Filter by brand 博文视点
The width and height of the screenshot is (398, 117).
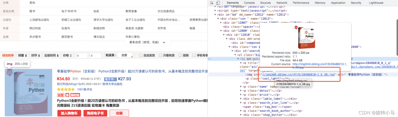[99, 37]
